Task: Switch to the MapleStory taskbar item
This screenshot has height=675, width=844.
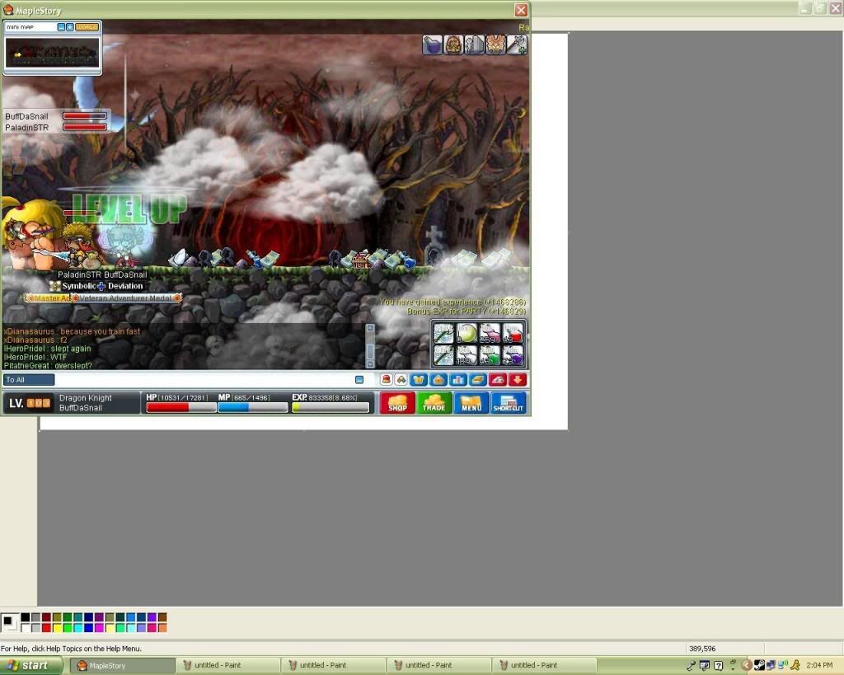Action: click(x=122, y=666)
